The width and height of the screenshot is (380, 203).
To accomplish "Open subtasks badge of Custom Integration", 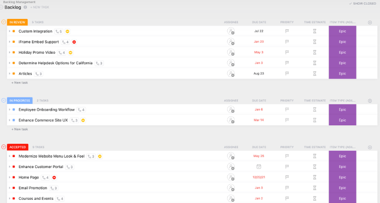I will coord(59,31).
